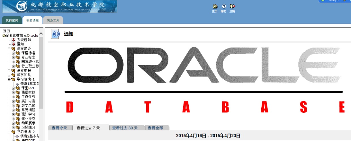Open 通知 link in the course tree
The height and width of the screenshot is (141, 351).
(20, 44)
